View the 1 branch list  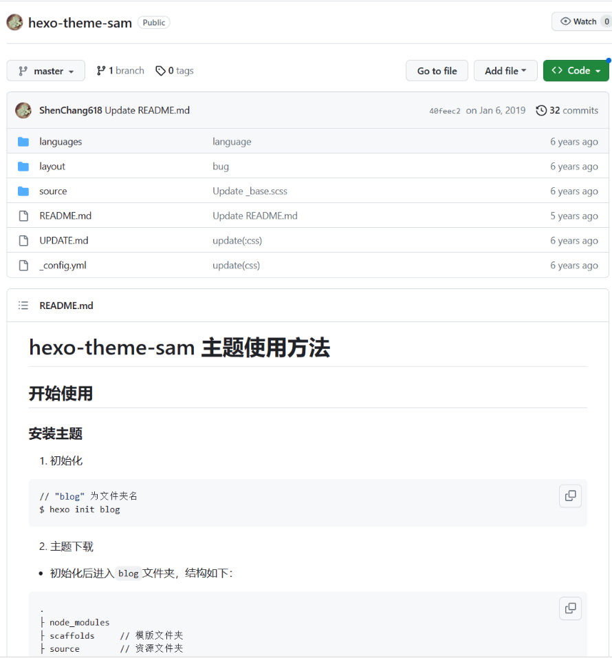[120, 71]
